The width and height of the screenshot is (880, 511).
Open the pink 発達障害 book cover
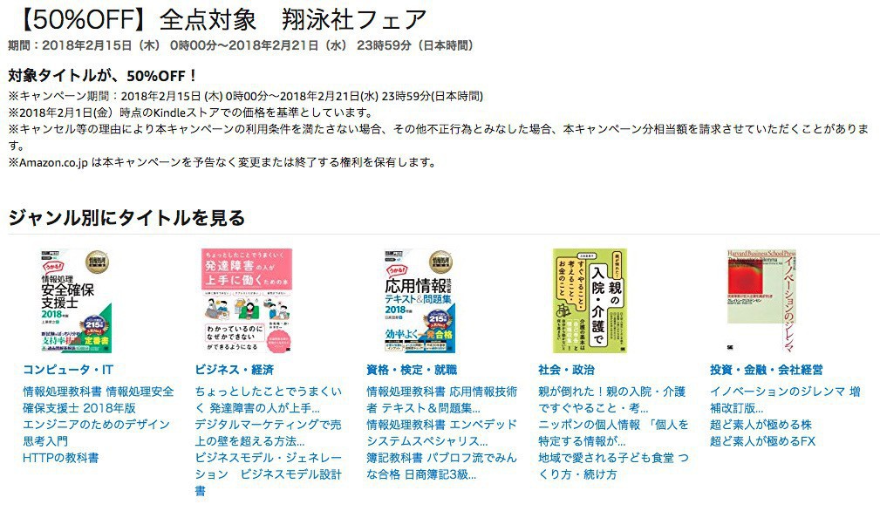pyautogui.click(x=246, y=301)
